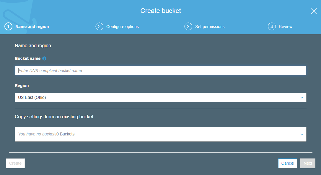Image resolution: width=321 pixels, height=175 pixels.
Task: Go to the Name and region step
Action: (32, 27)
